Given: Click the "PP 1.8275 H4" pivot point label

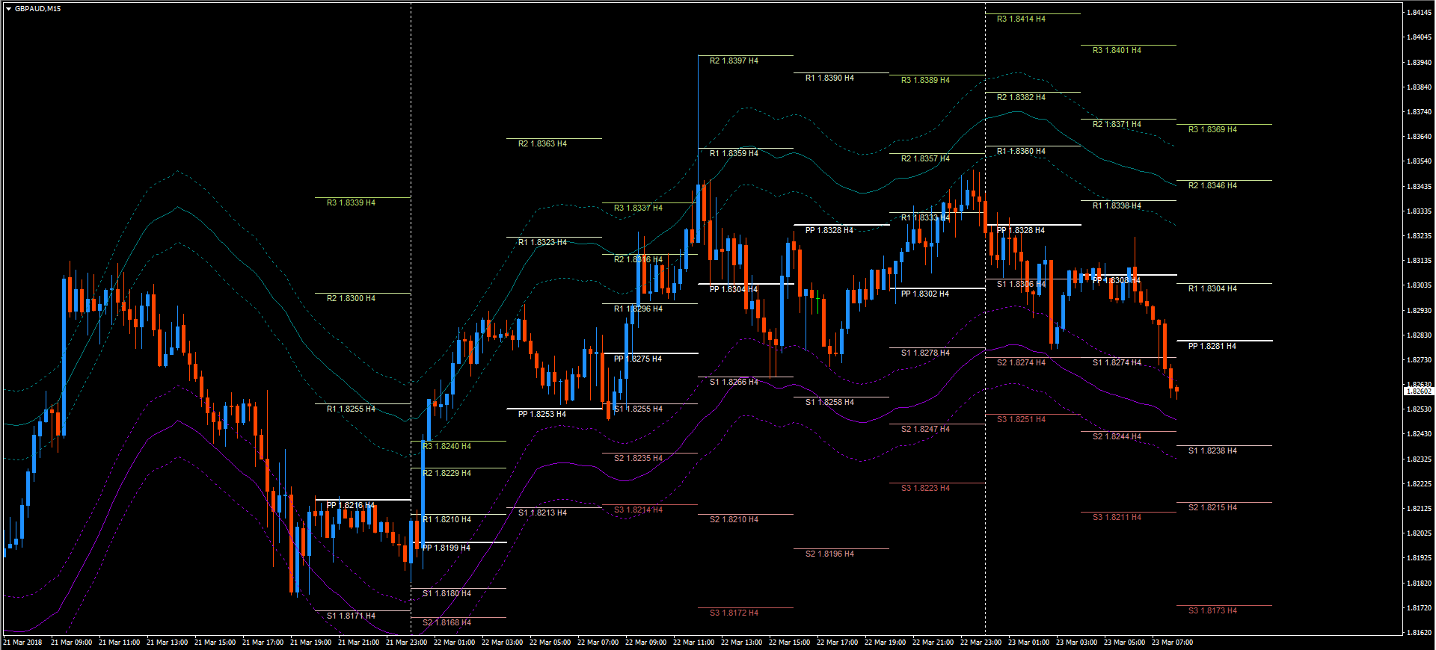Looking at the screenshot, I should 637,359.
